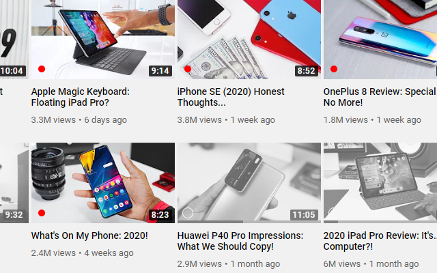The image size is (437, 273).
Task: Click the 9:14 duration badge
Action: [160, 71]
